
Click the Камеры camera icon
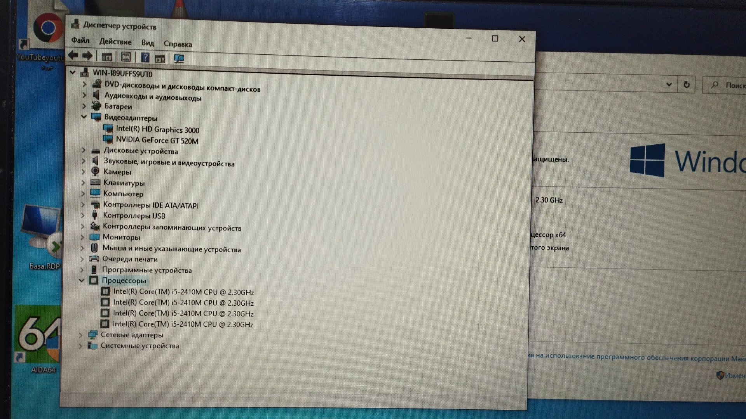point(95,171)
